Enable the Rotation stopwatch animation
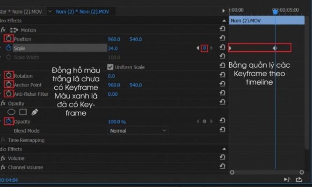Image resolution: width=312 pixels, height=187 pixels. (8, 76)
